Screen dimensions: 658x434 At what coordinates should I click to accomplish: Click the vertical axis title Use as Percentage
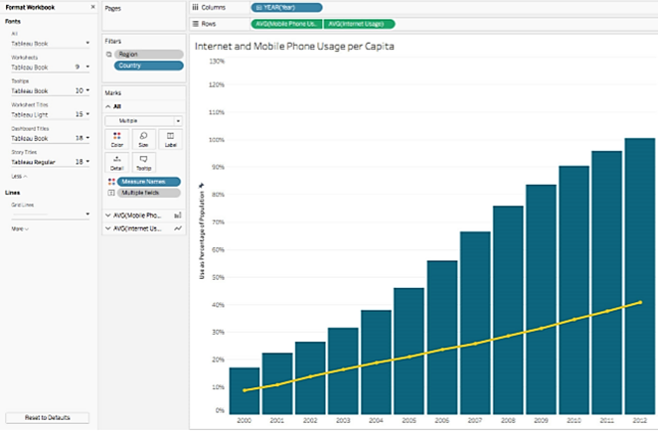tap(202, 235)
